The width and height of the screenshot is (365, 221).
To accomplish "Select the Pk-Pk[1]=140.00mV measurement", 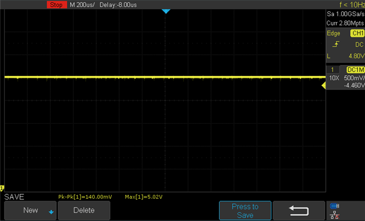I will click(x=85, y=197).
